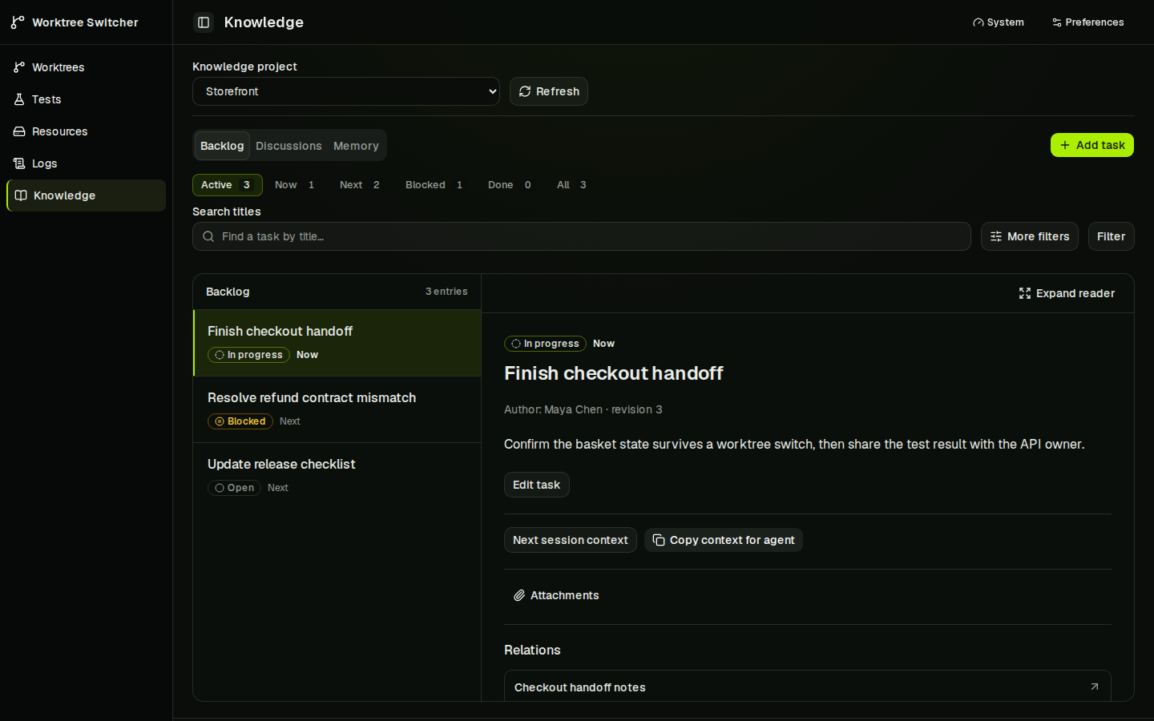Screen dimensions: 1154x721
Task: Open Preferences from the sliders icon
Action: 1057,22
